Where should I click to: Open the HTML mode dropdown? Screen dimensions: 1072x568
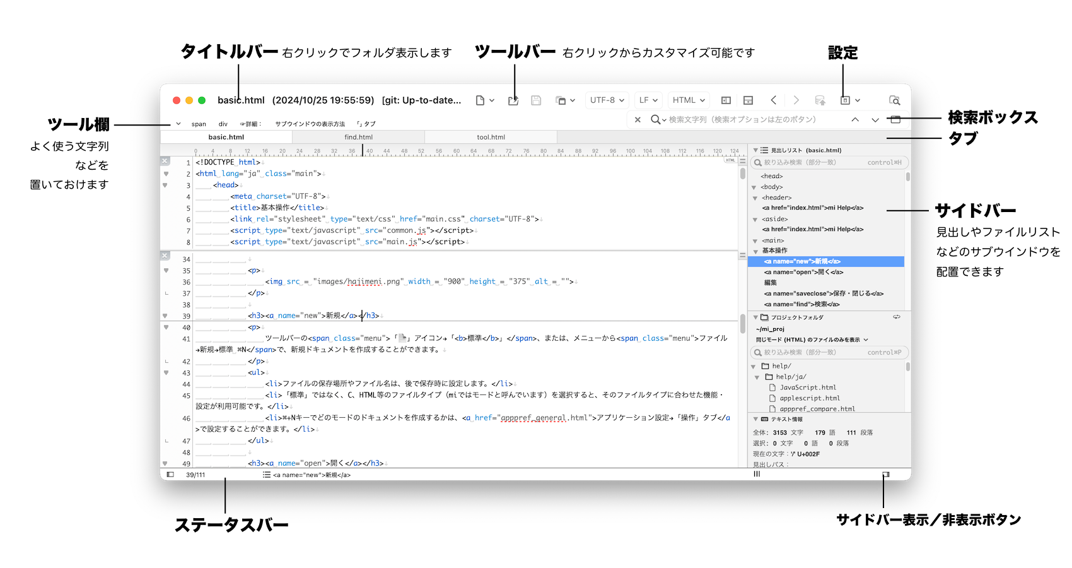pyautogui.click(x=688, y=100)
